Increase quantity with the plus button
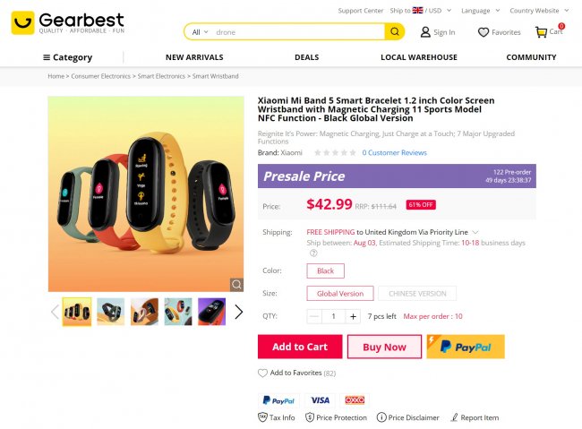Viewport: 582px width, 429px height. point(354,316)
